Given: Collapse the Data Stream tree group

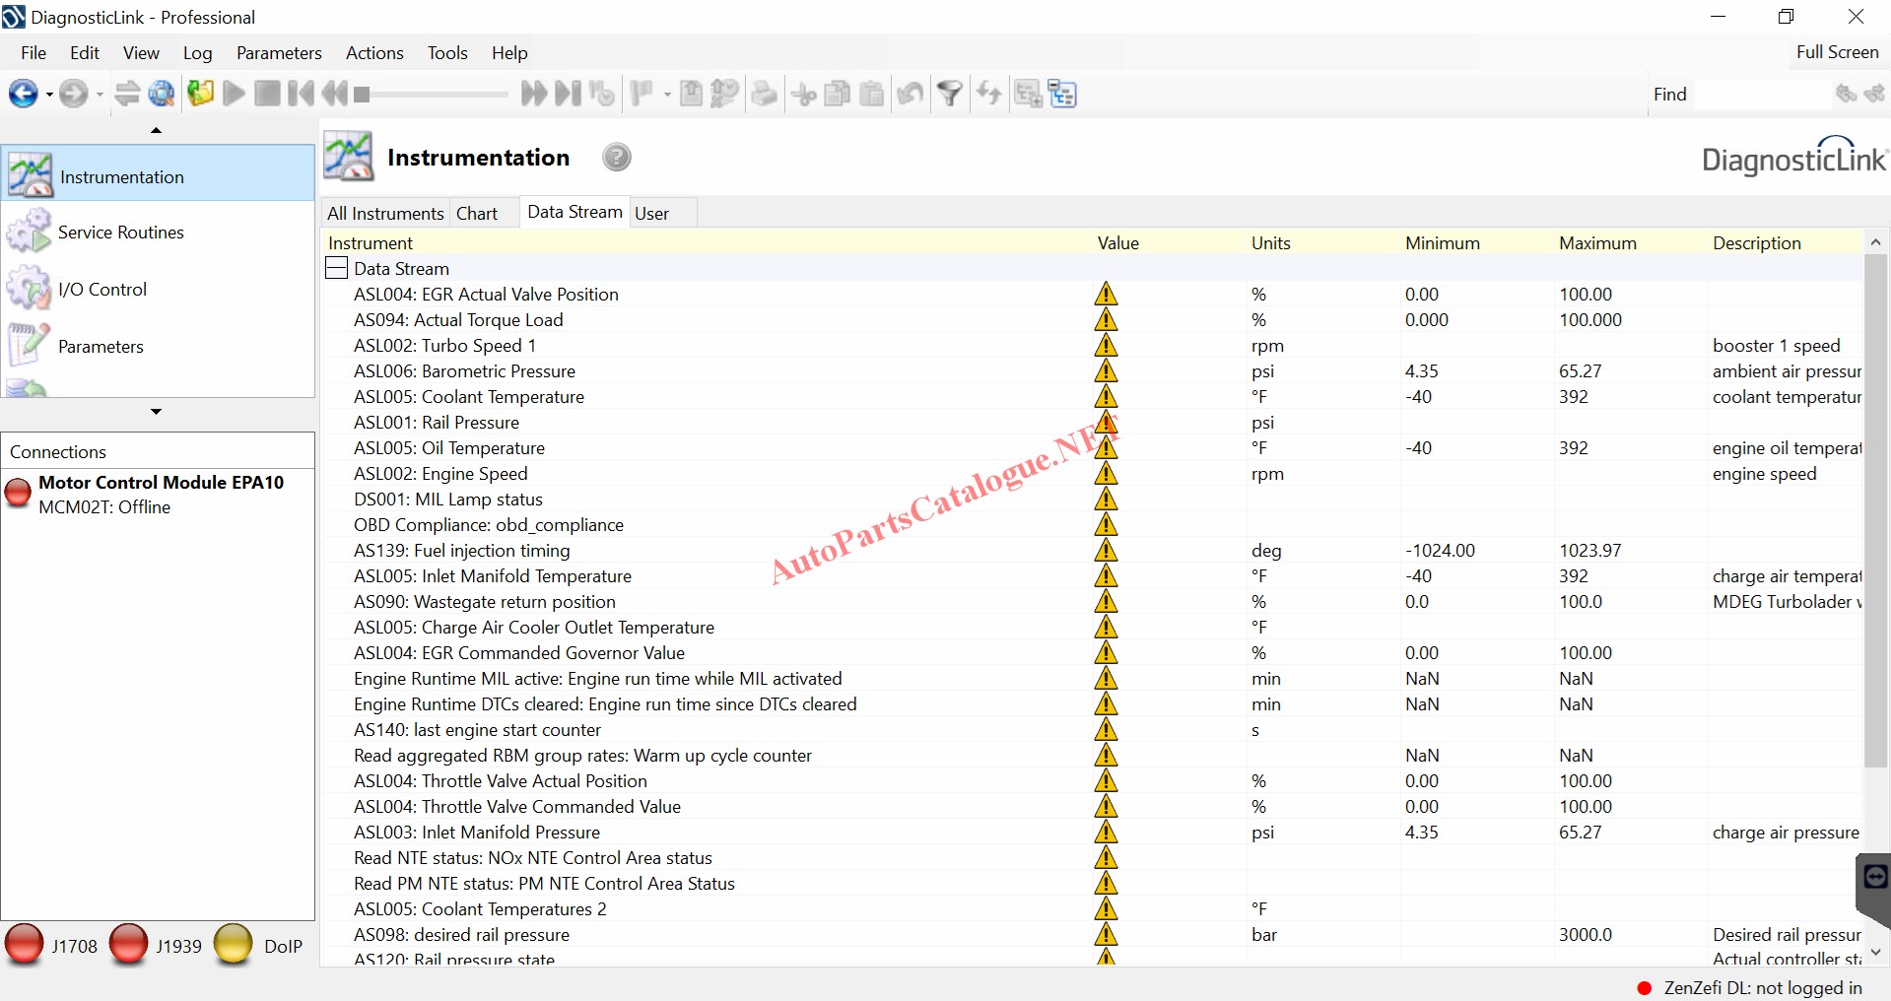Looking at the screenshot, I should click(337, 269).
